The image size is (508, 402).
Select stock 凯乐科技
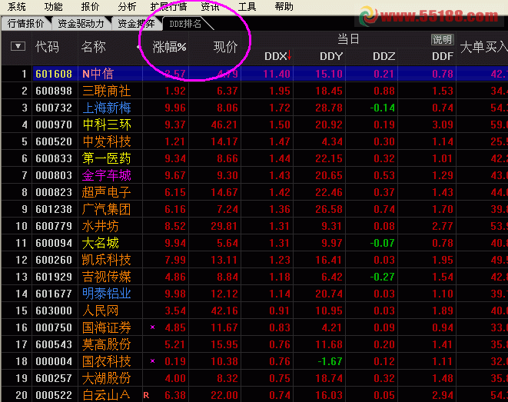pos(107,260)
